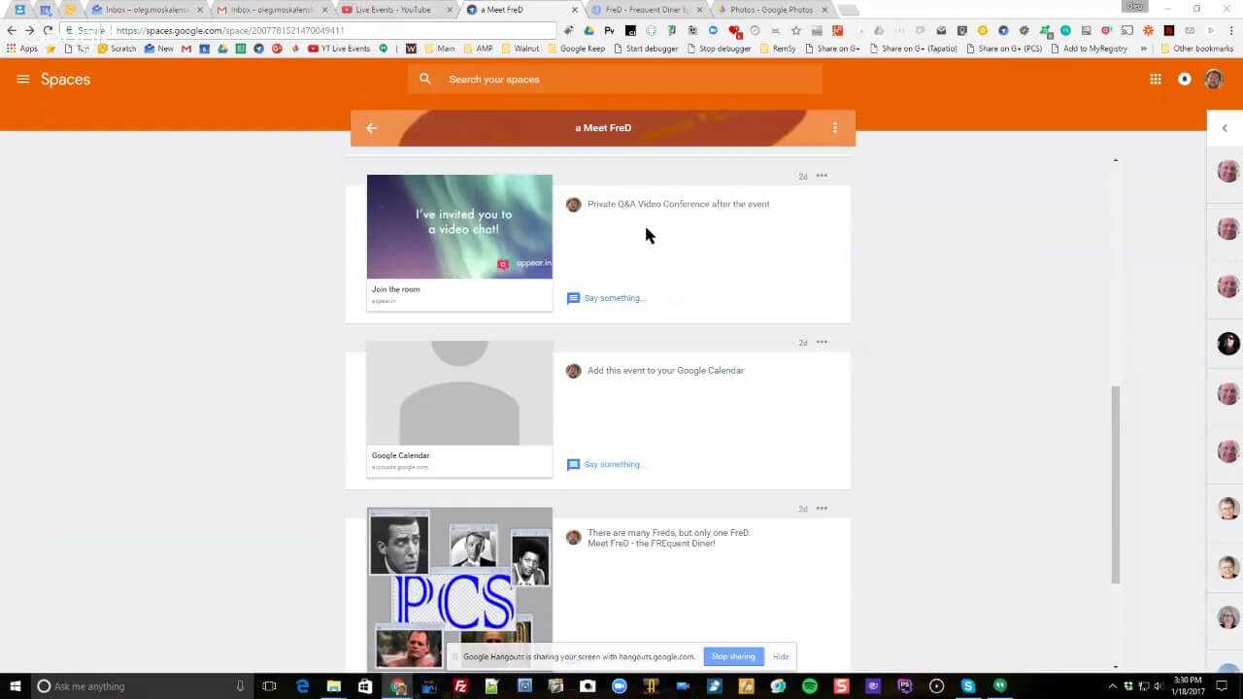
Task: Click the page vertical scrollbar thumb
Action: [1115, 485]
